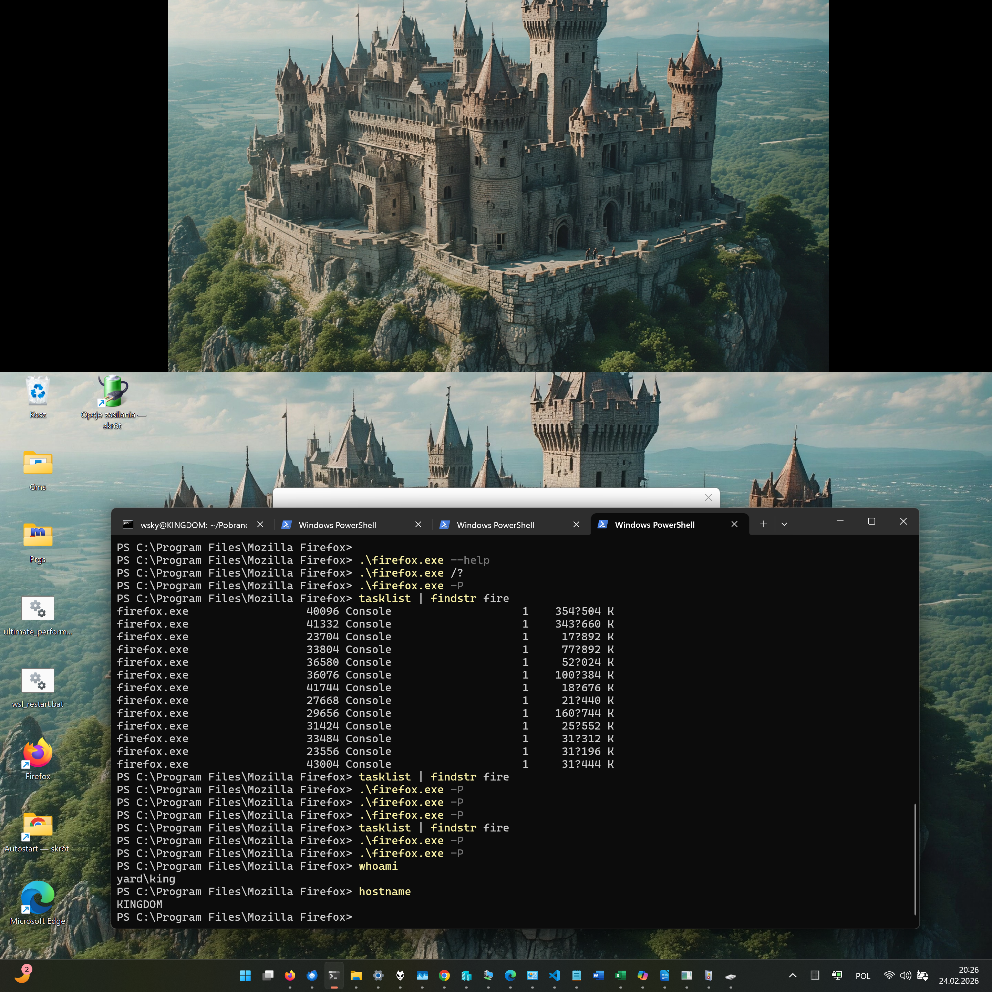
Task: Click the terminal scrollbar thumb
Action: (915, 858)
